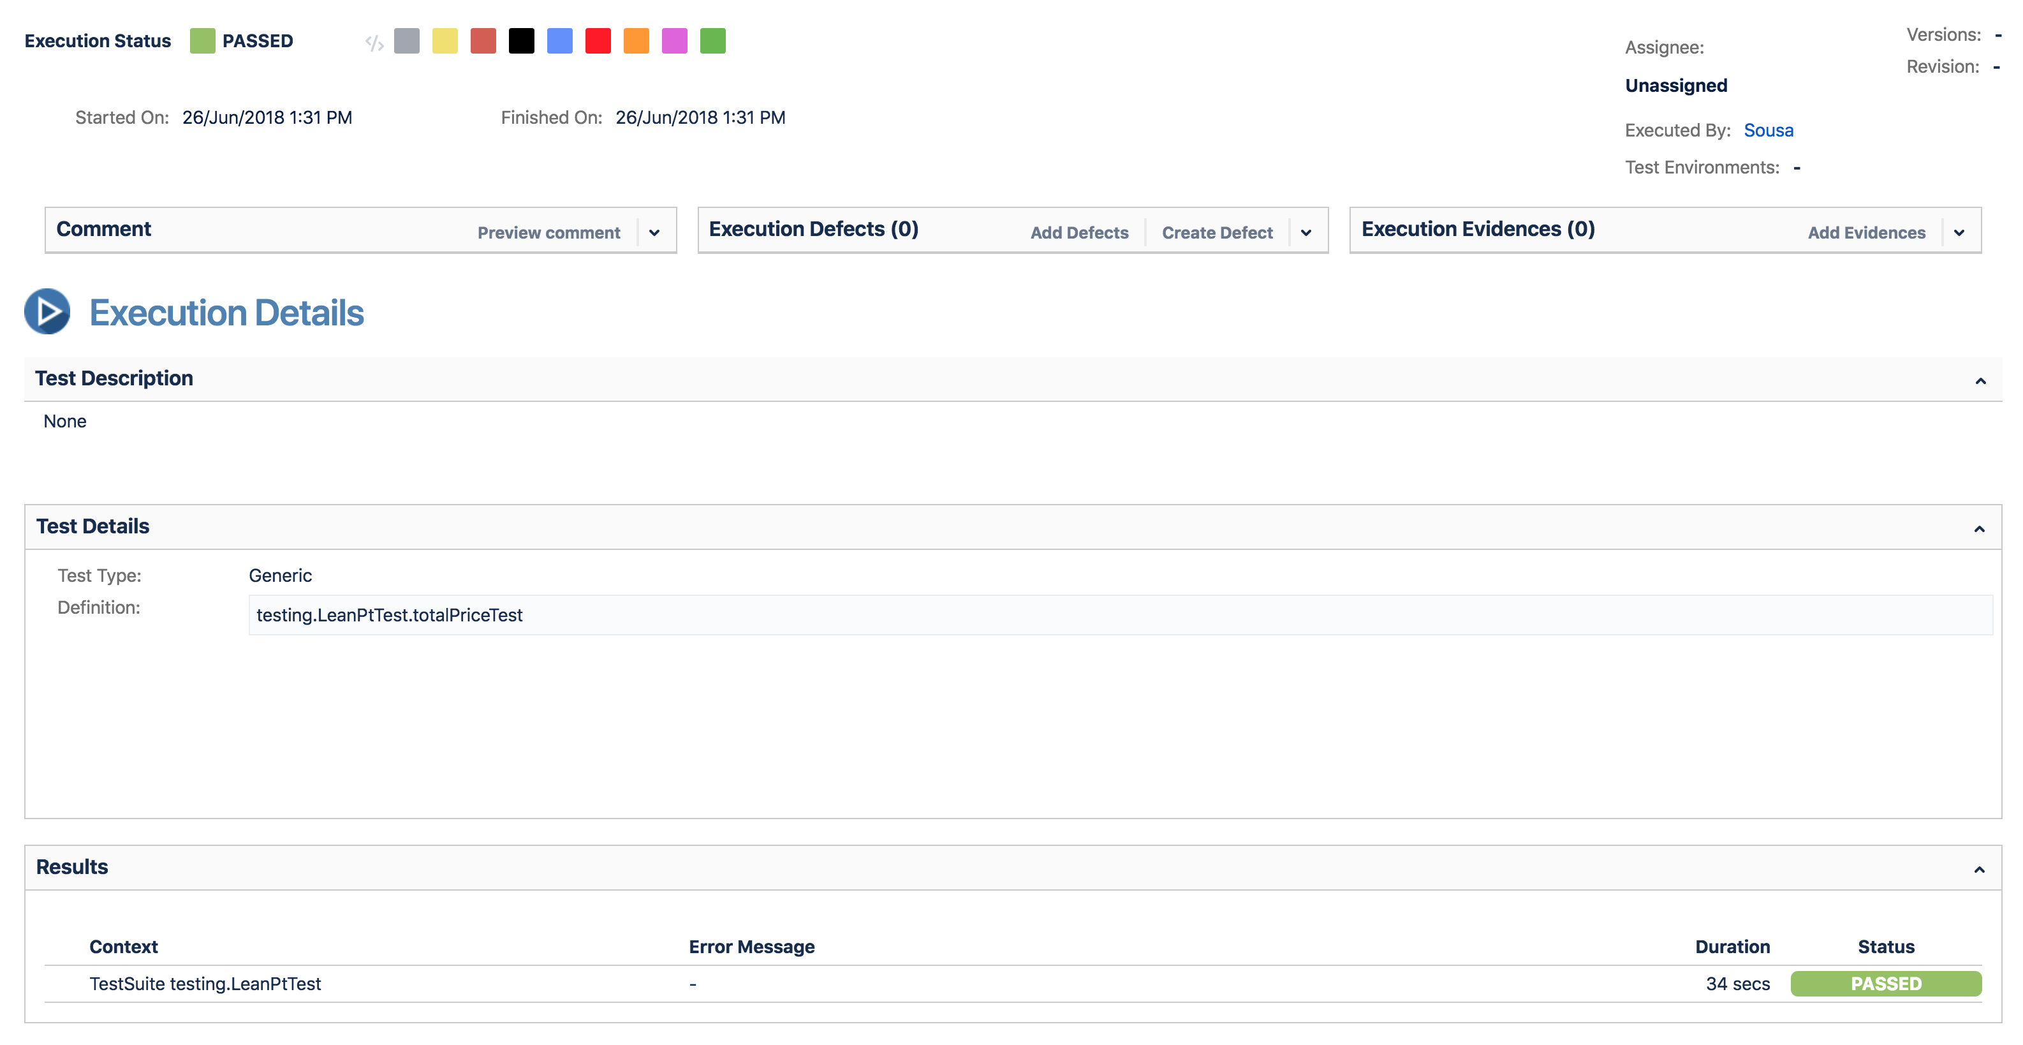This screenshot has width=2023, height=1045.
Task: Click the Execution Evidences (0) title
Action: click(x=1478, y=230)
